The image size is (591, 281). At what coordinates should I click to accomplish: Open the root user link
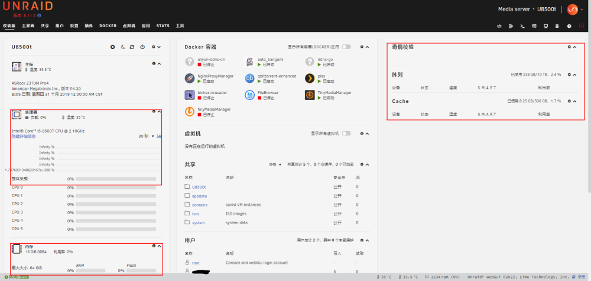(196, 263)
